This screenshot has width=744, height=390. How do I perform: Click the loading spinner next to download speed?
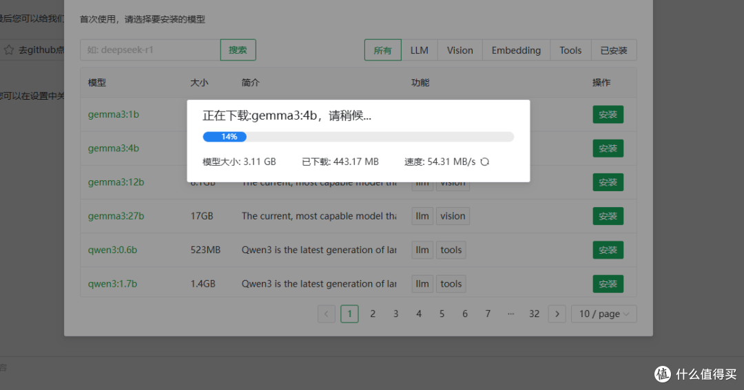pos(484,162)
